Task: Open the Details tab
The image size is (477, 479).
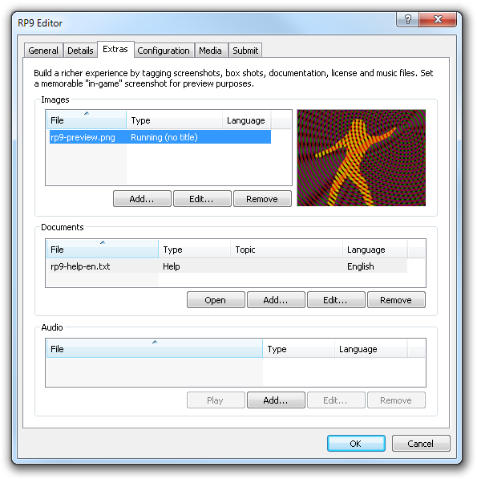Action: coord(80,51)
